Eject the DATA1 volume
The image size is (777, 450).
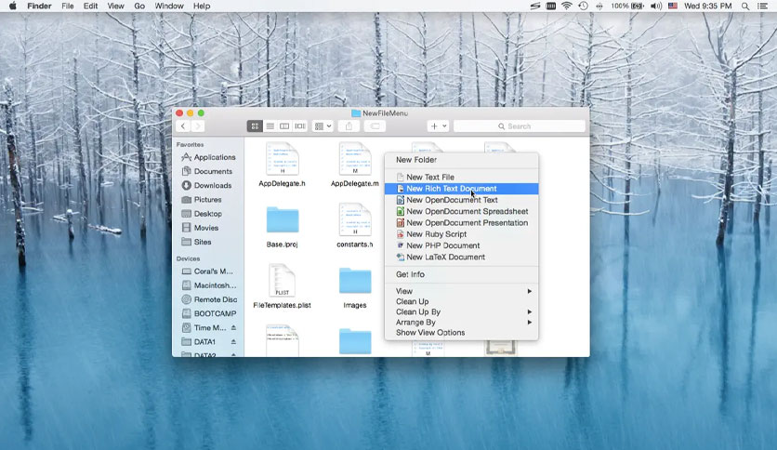[233, 341]
